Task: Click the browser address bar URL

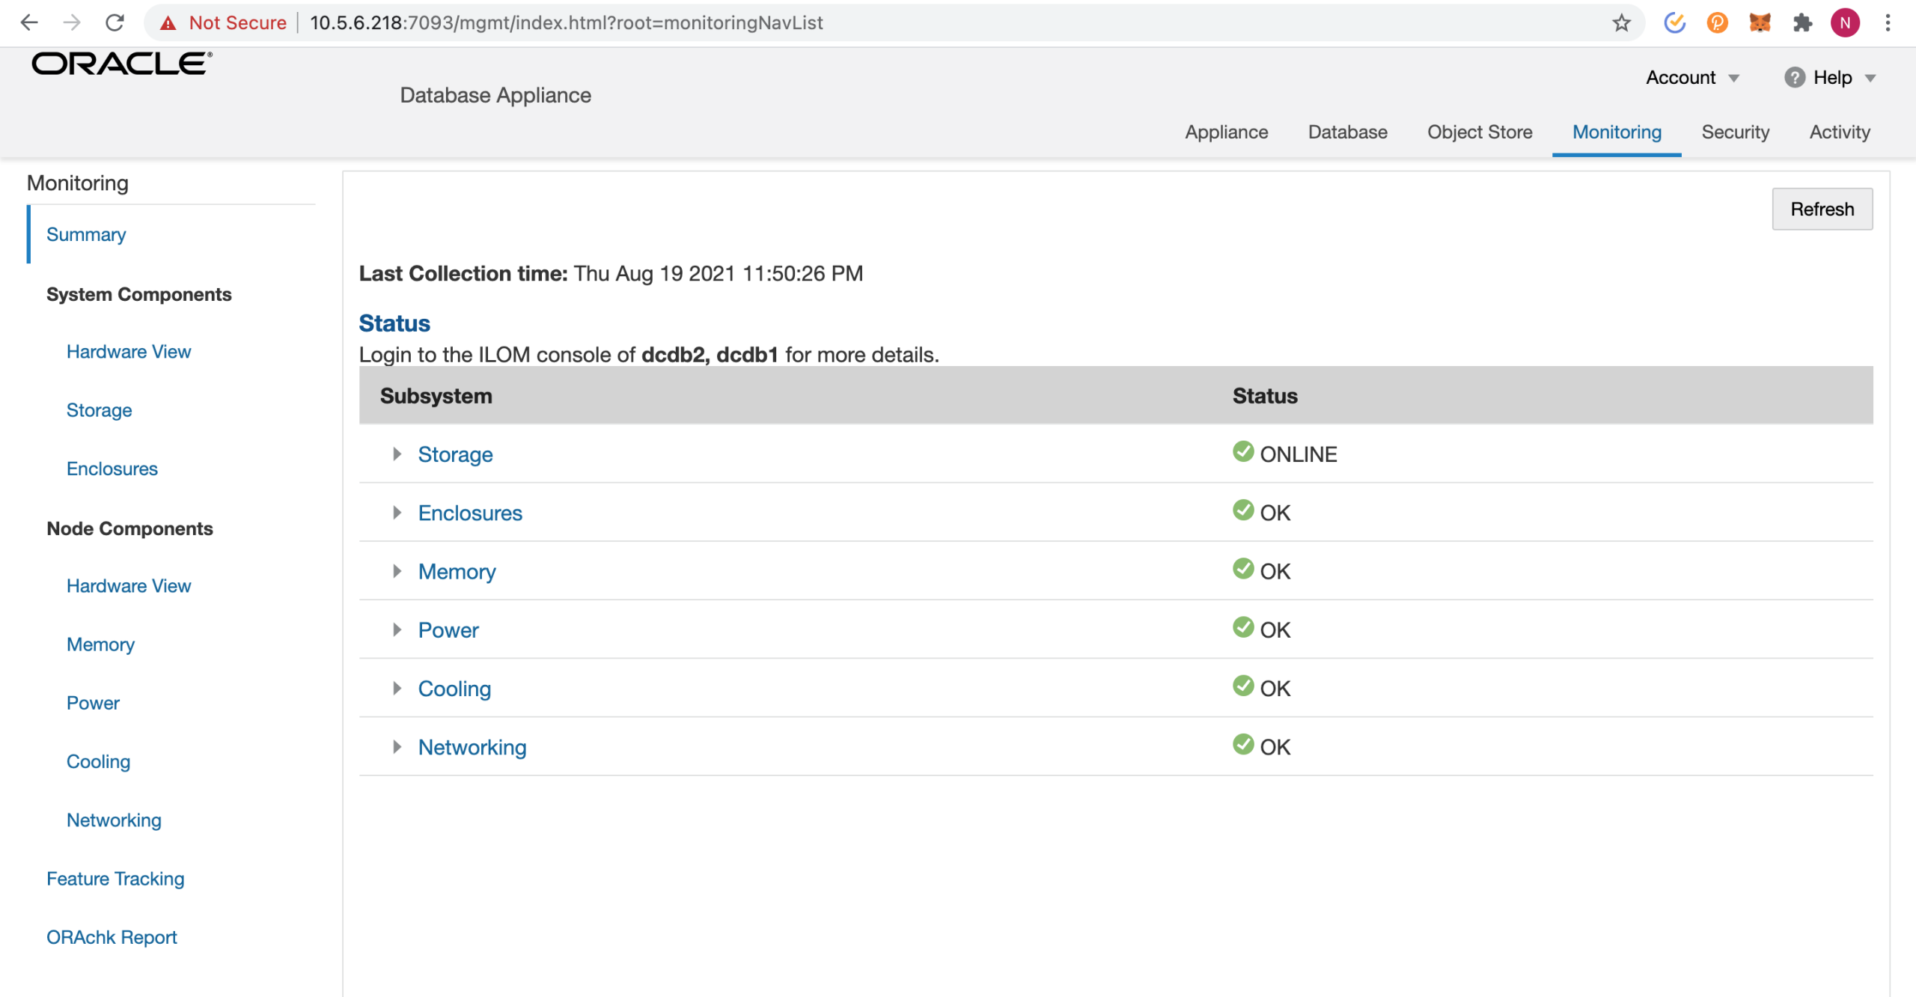Action: (566, 23)
